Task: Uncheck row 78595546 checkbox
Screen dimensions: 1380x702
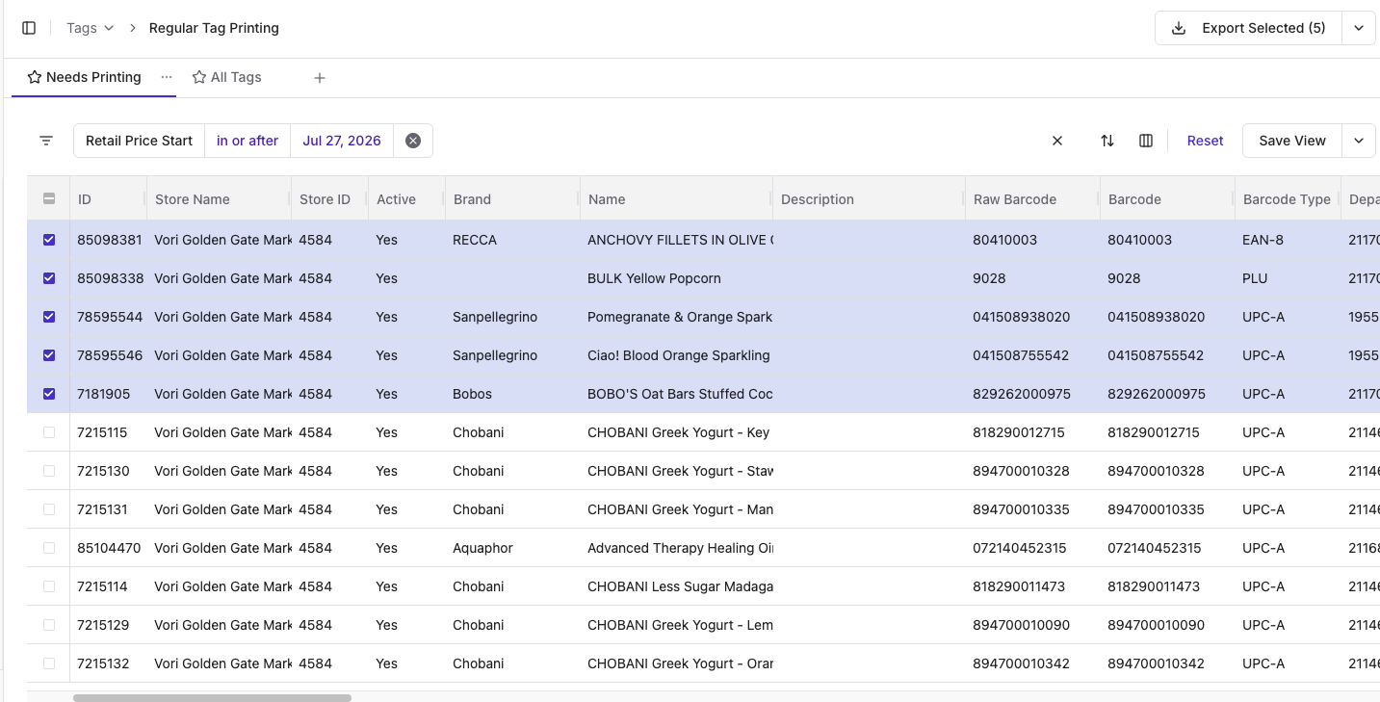Action: click(x=49, y=355)
